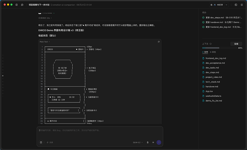Viewport: 247px width, 150px height.
Task: Click the heading EMICO Demo 界面布局设计稿 v3
Action: pyautogui.click(x=61, y=30)
